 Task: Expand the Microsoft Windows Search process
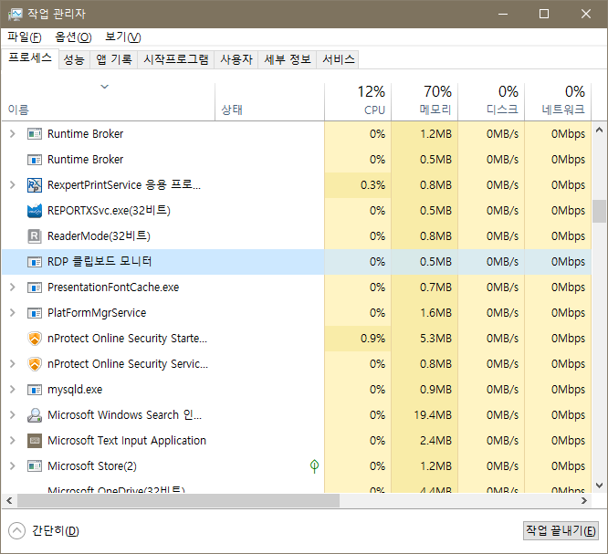(13, 415)
